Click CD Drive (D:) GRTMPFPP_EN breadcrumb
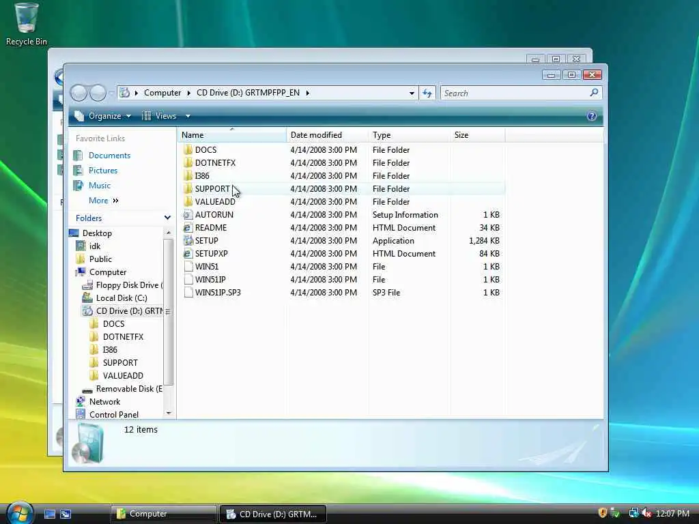The image size is (699, 524). click(x=248, y=93)
